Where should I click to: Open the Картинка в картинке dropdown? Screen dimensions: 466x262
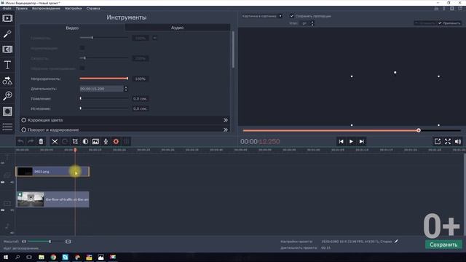(262, 16)
